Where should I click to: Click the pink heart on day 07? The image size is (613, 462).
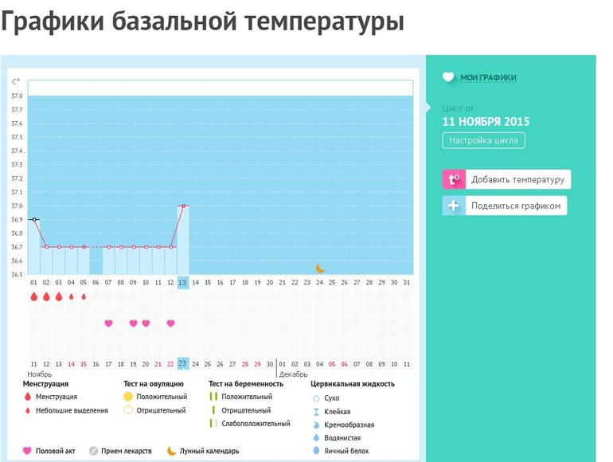(x=108, y=323)
